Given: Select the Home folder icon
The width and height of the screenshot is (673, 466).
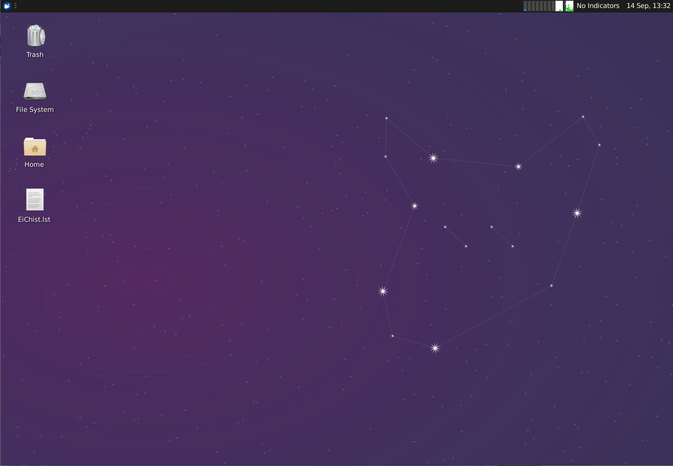Looking at the screenshot, I should (35, 147).
